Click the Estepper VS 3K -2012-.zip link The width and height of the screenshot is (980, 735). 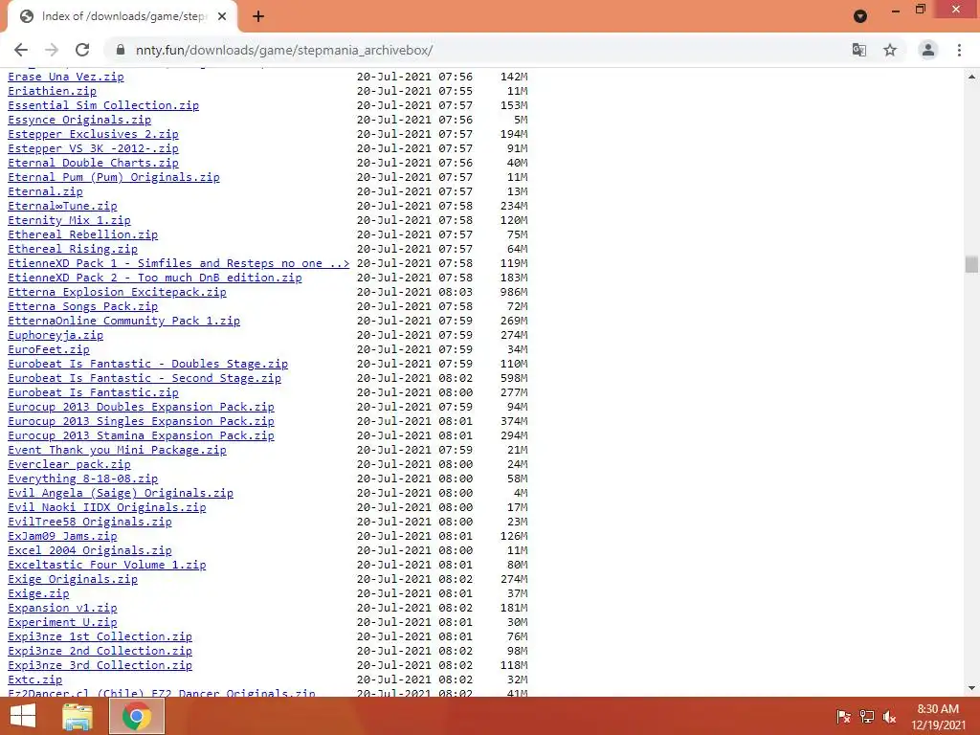click(x=93, y=148)
